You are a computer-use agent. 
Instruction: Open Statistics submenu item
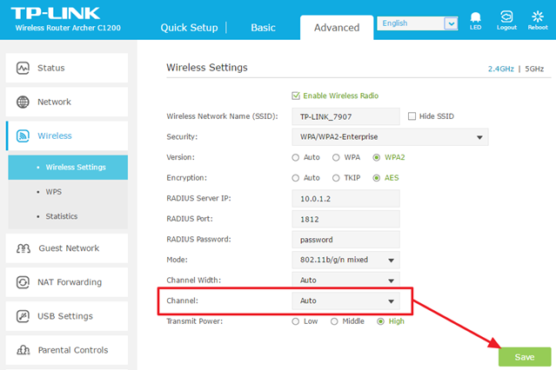[x=68, y=216]
